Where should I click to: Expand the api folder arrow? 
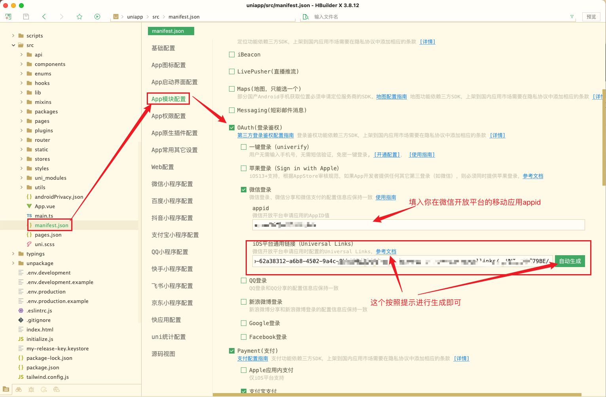tap(21, 55)
